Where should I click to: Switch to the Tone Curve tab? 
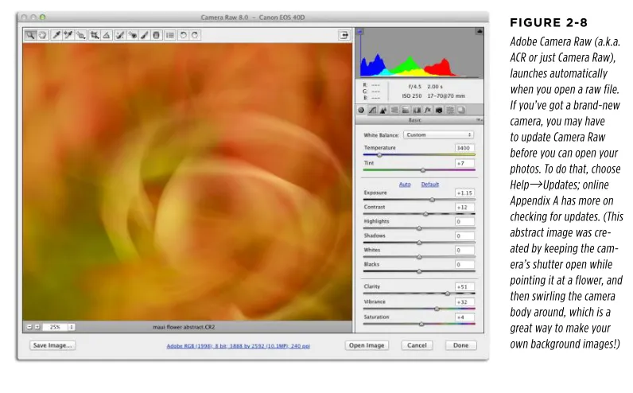click(373, 110)
